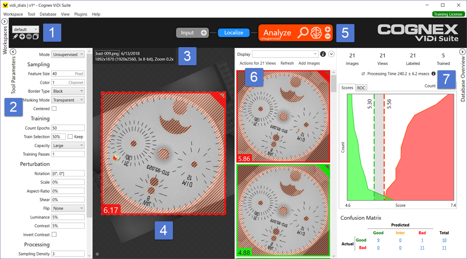The height and width of the screenshot is (259, 467).
Task: Click info icon beside Processing Time
Action: pyautogui.click(x=433, y=73)
